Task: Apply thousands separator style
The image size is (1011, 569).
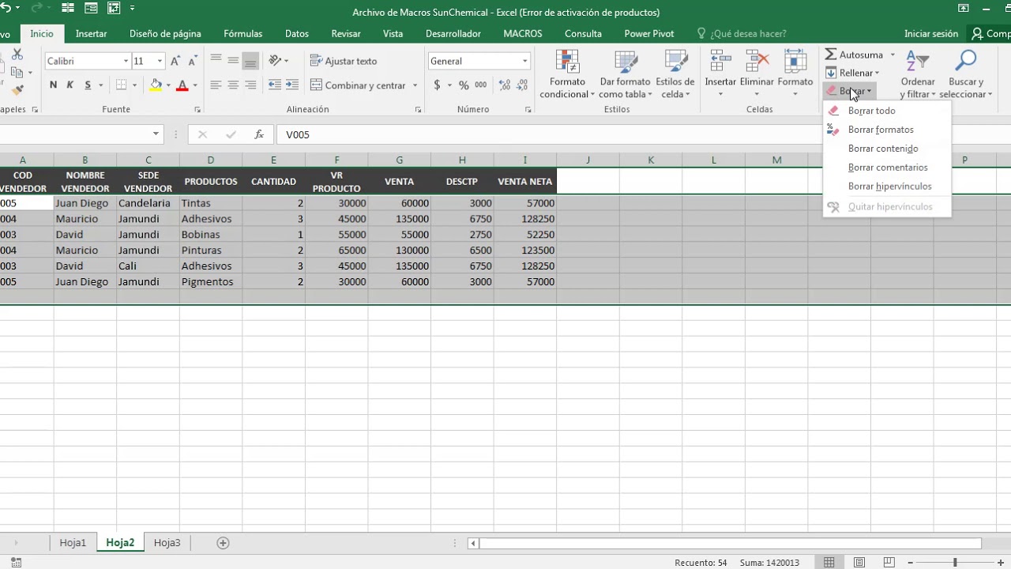Action: pyautogui.click(x=482, y=85)
